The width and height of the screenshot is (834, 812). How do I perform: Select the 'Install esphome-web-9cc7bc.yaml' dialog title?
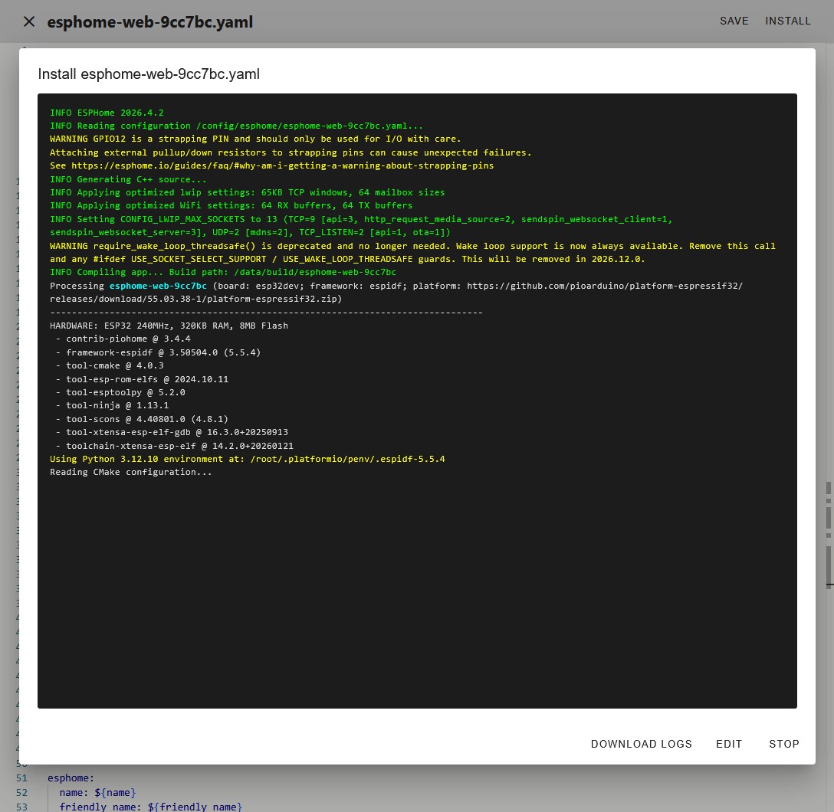click(x=149, y=74)
